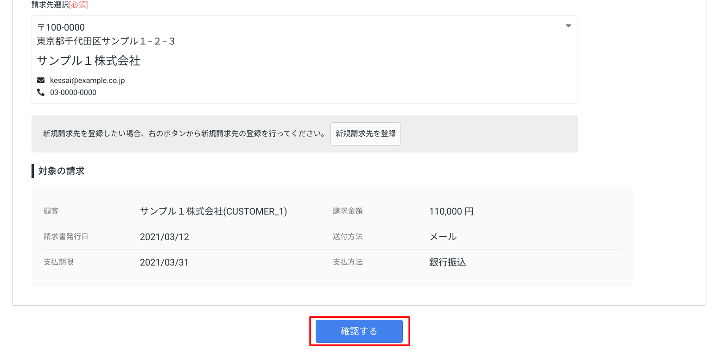The height and width of the screenshot is (361, 718).
Task: Click the 請求書発行日 label
Action: 66,236
